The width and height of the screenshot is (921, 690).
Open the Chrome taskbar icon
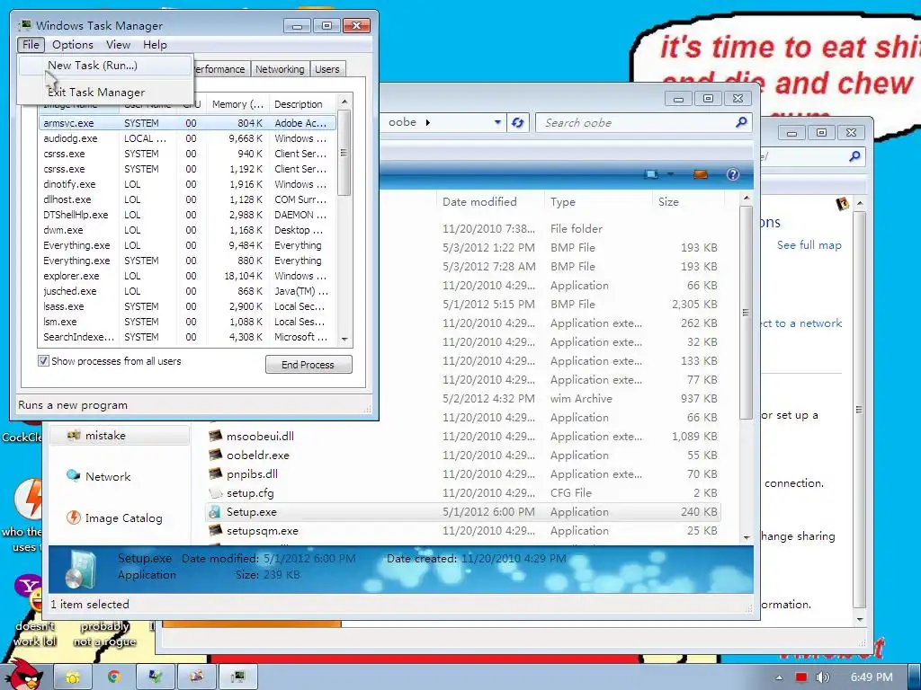click(x=114, y=677)
